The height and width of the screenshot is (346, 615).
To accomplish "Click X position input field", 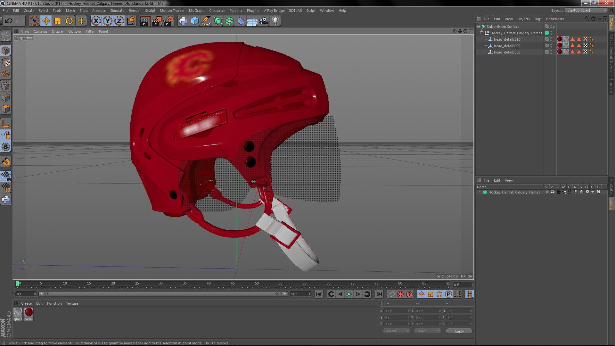I will [x=397, y=311].
